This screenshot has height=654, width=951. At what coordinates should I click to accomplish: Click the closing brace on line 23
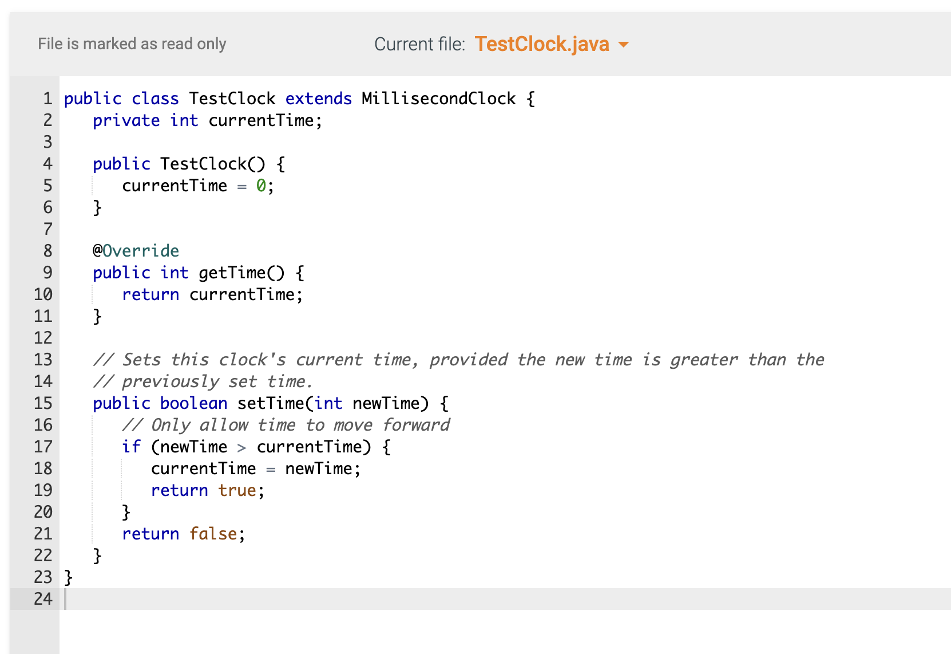click(x=67, y=577)
